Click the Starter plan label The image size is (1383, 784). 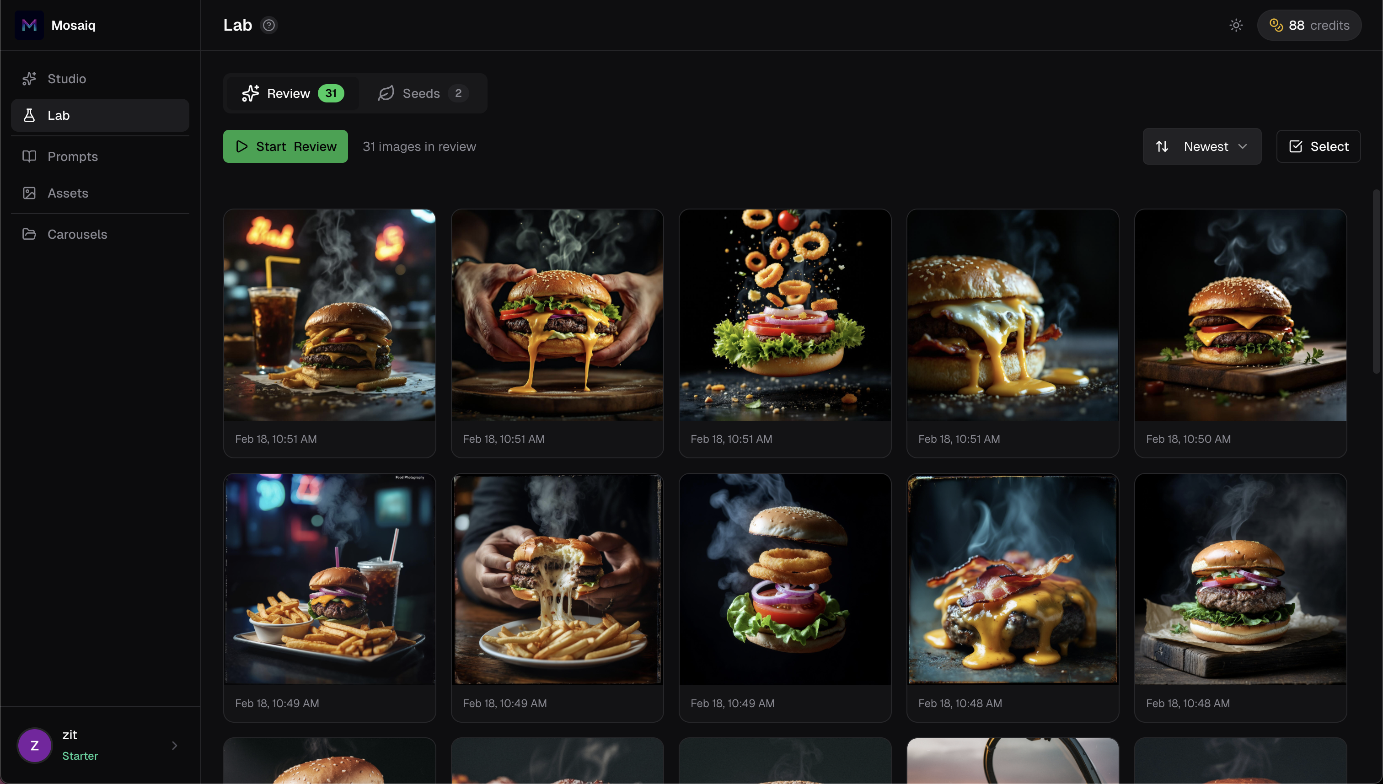(x=80, y=756)
